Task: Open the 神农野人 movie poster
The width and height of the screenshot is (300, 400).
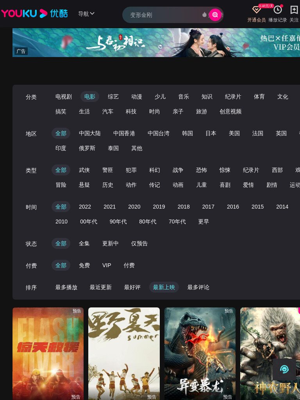Action: coord(270,354)
